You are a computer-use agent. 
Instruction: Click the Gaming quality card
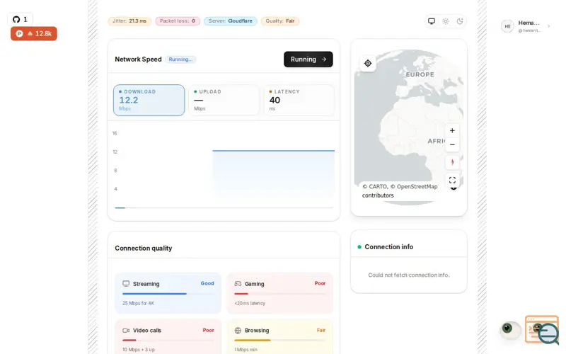point(279,293)
